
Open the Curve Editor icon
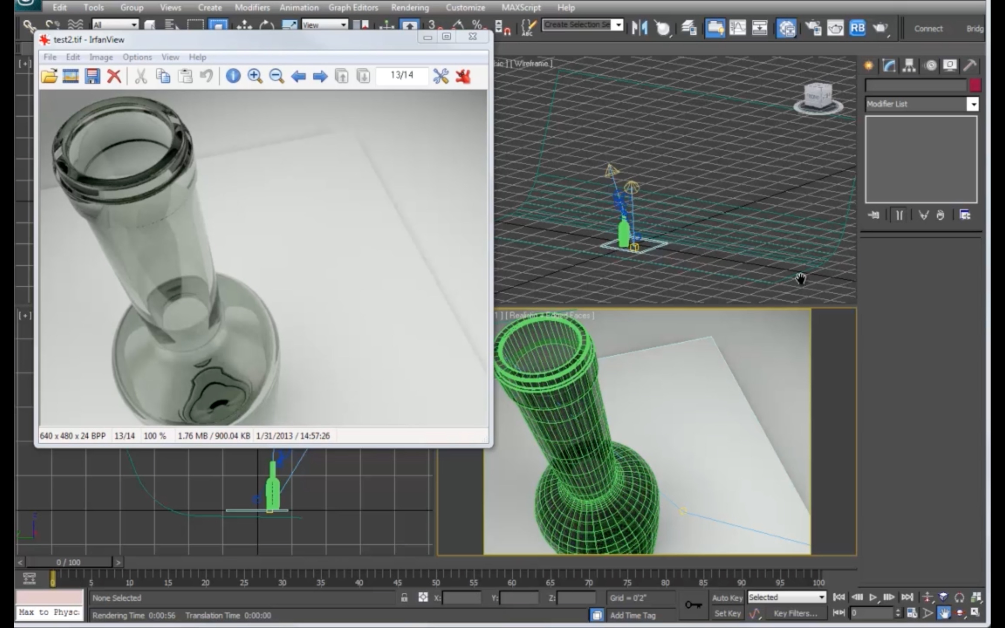[x=738, y=28]
